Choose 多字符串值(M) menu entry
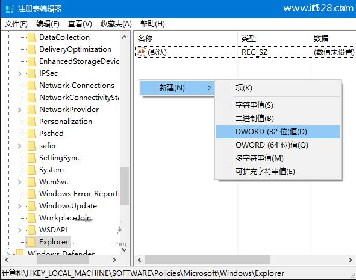 tap(278, 158)
